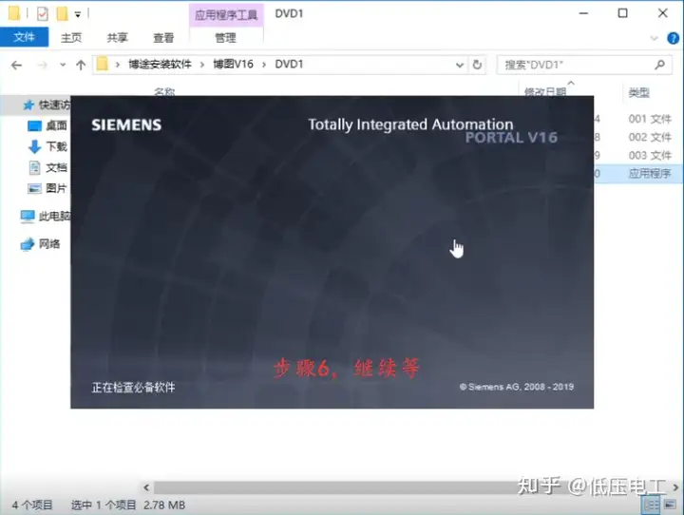Open the 文件 menu tab

click(x=24, y=37)
